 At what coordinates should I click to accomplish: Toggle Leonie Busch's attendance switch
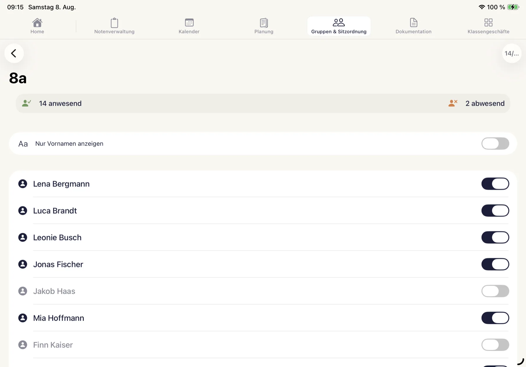(x=495, y=238)
